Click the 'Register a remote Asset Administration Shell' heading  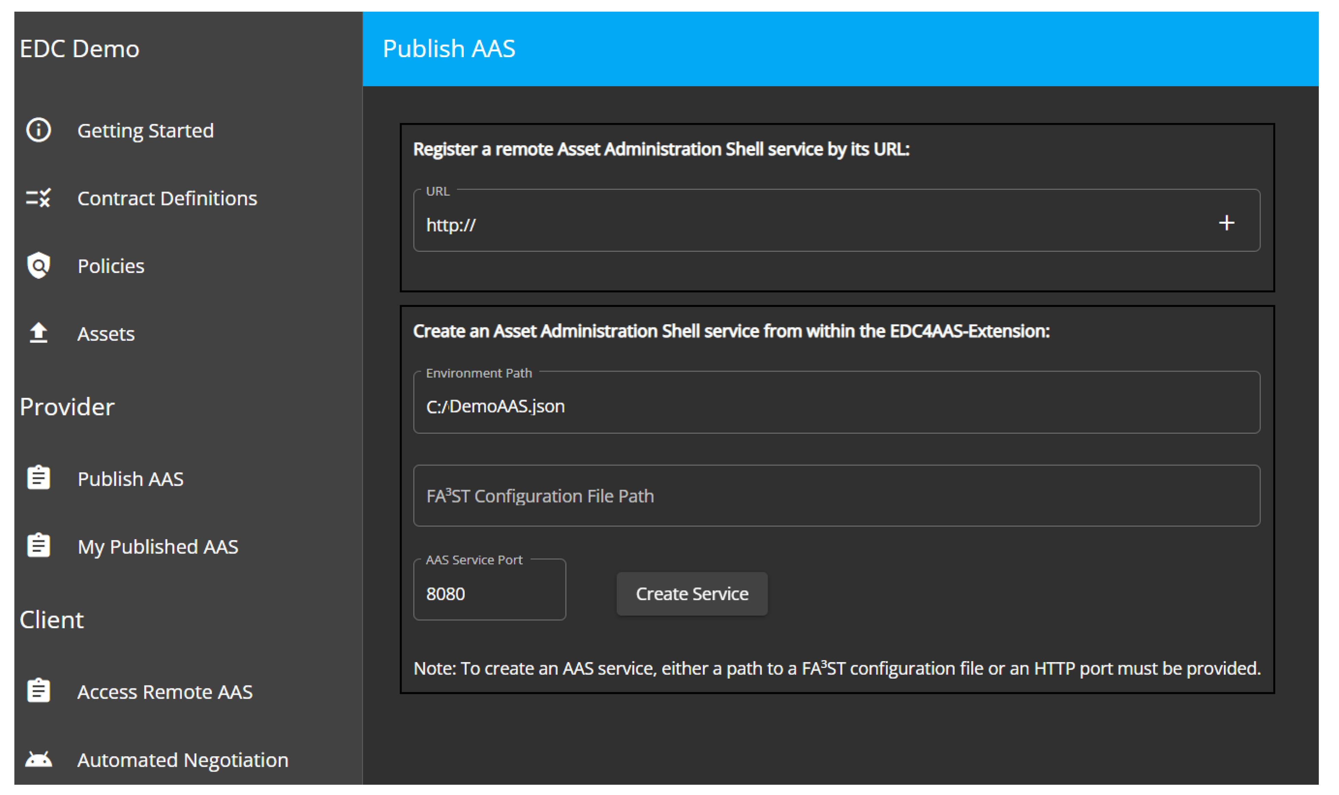(661, 149)
